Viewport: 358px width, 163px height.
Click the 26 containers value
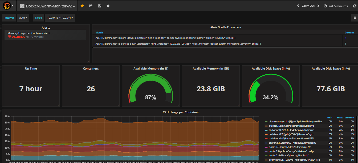pos(91,89)
